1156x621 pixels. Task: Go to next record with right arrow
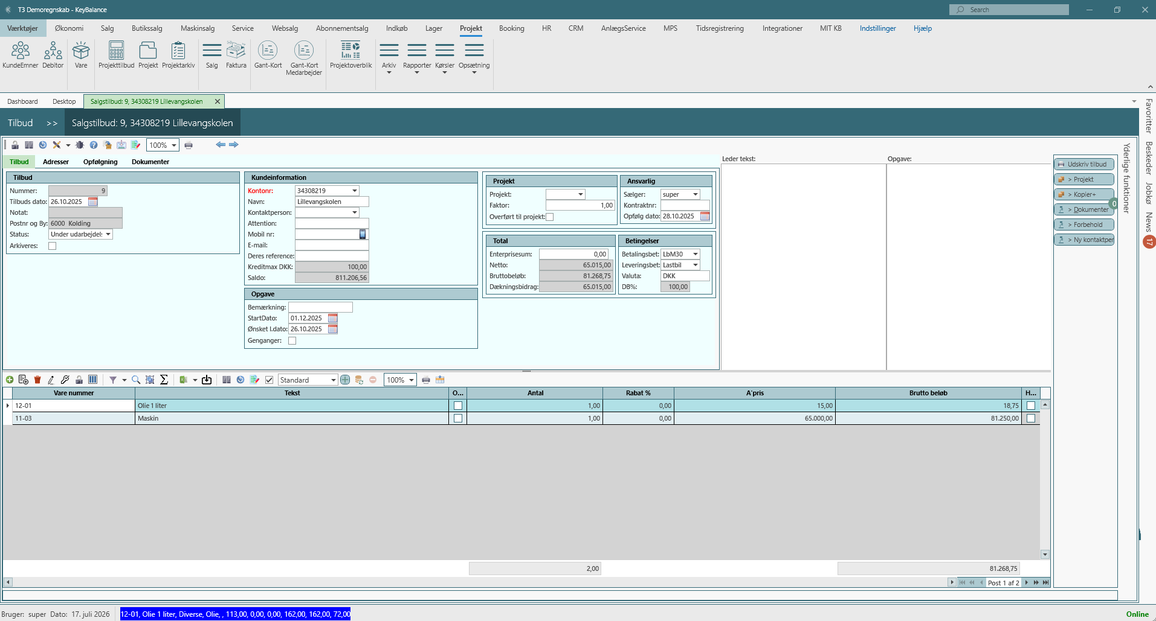234,145
